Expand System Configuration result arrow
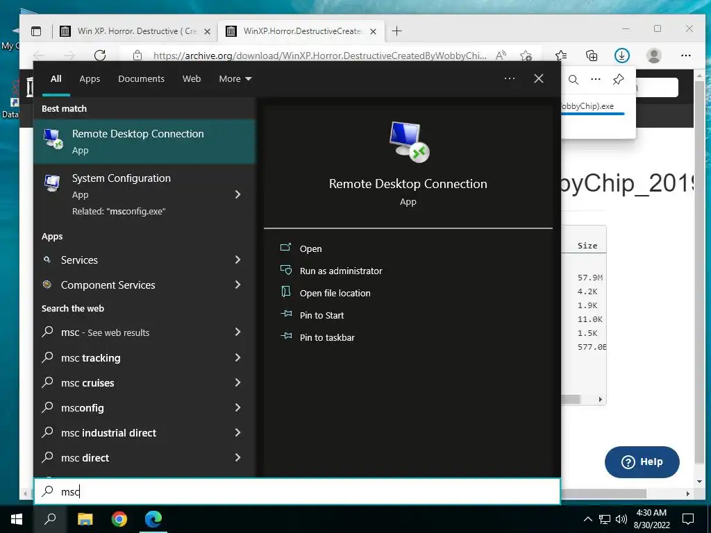The image size is (711, 533). click(x=237, y=194)
